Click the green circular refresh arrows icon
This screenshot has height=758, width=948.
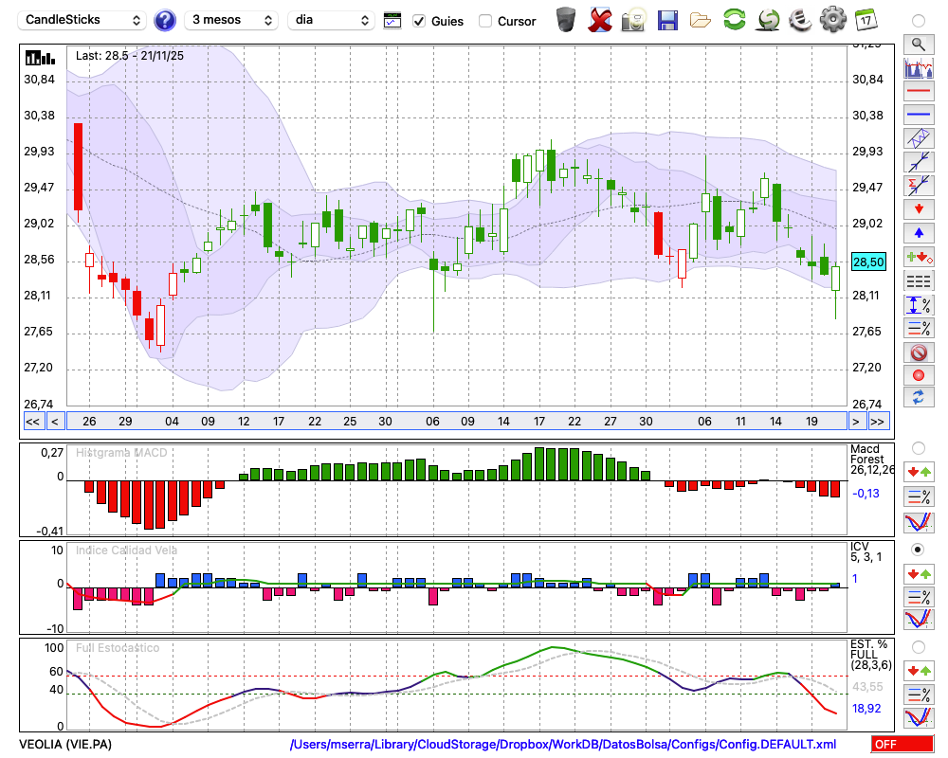[x=734, y=20]
